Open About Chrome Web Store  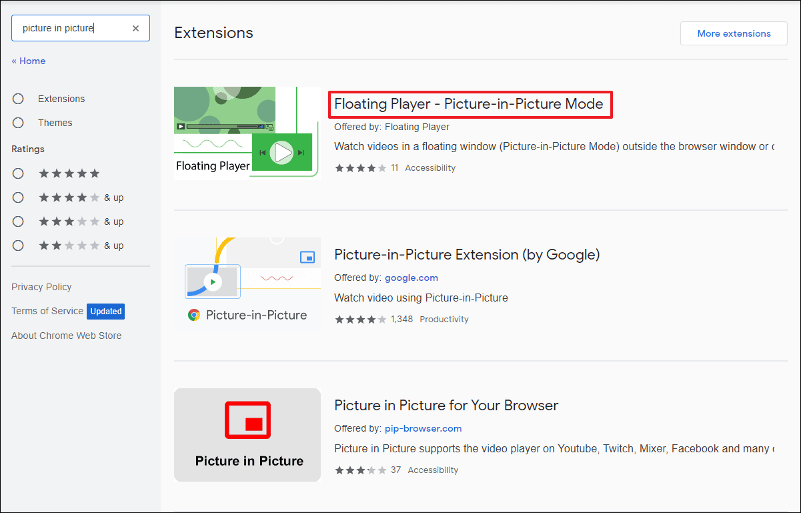coord(67,336)
